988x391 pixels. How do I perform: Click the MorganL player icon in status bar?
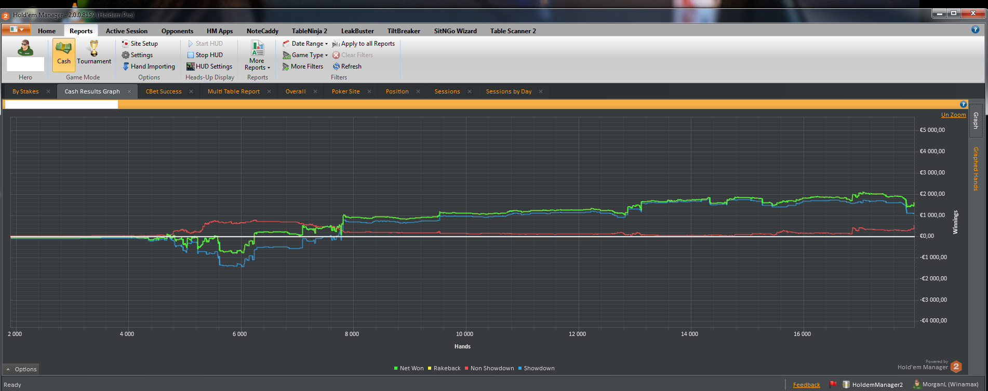pyautogui.click(x=917, y=384)
